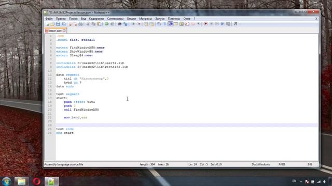This screenshot has height=186, width=332.
Task: Open the Опции menu
Action: pos(131,19)
